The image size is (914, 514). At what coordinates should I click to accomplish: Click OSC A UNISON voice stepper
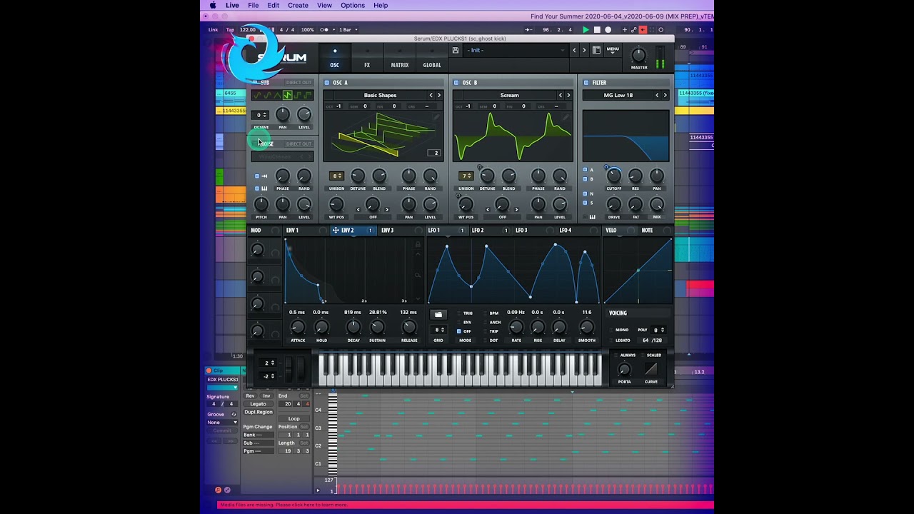336,176
